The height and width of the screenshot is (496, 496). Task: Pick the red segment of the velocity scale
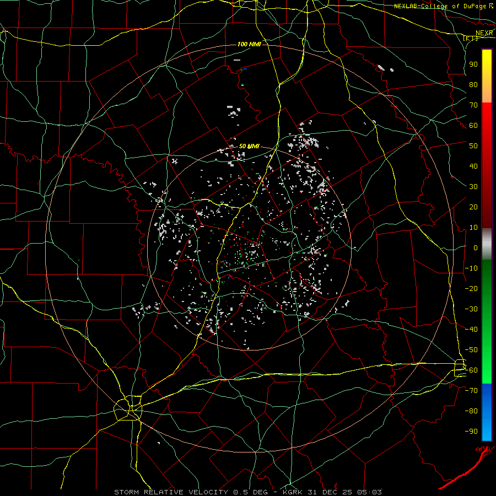[487, 165]
